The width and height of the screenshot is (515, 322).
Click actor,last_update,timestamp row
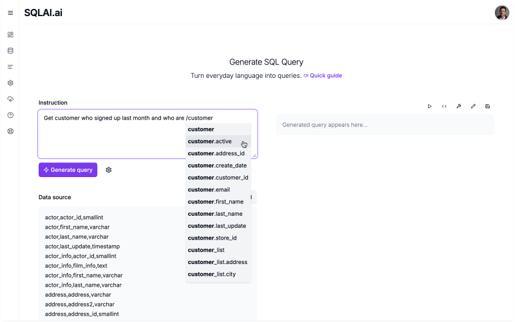pos(82,247)
